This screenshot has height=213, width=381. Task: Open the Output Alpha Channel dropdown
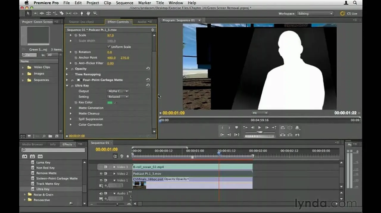tap(118, 91)
